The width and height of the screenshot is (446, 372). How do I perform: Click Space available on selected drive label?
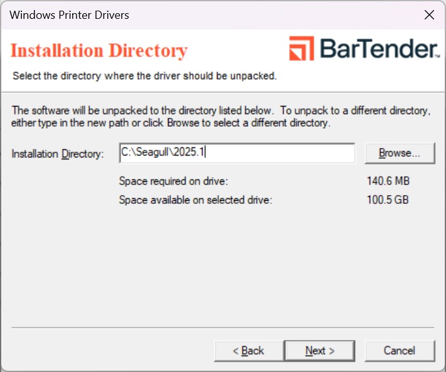coord(195,200)
